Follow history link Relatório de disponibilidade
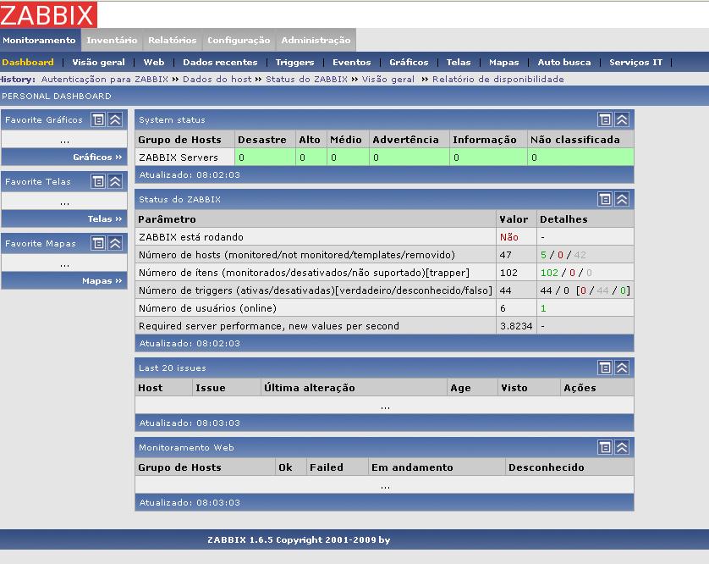Image resolution: width=709 pixels, height=564 pixels. click(498, 80)
